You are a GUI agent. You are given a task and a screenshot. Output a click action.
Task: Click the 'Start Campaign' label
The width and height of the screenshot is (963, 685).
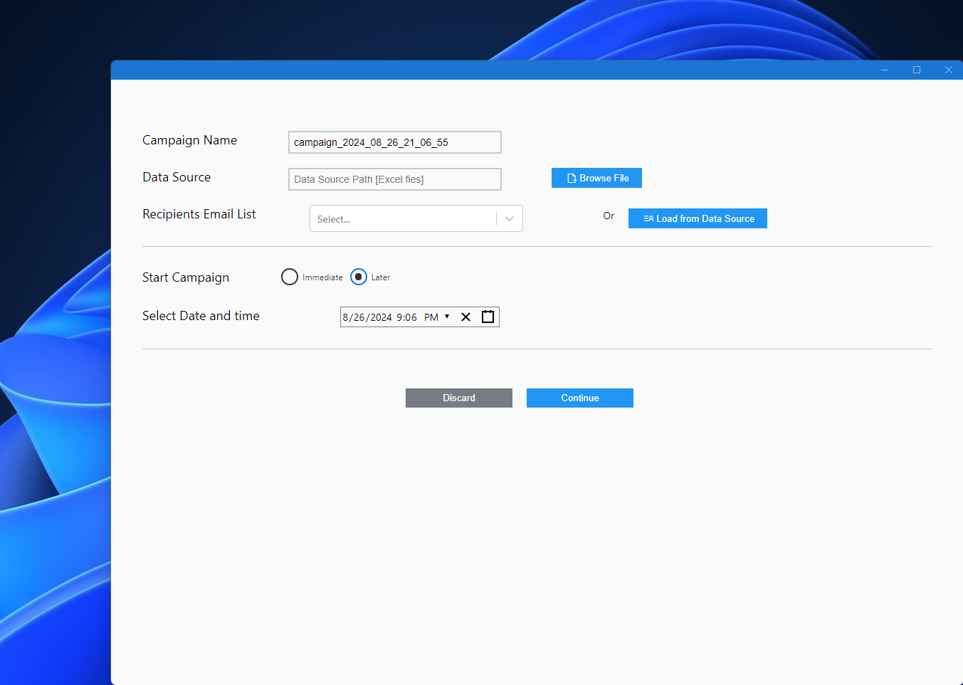(186, 277)
